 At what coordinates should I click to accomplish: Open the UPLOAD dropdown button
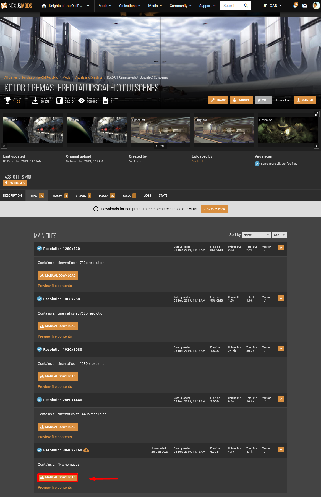(x=272, y=6)
